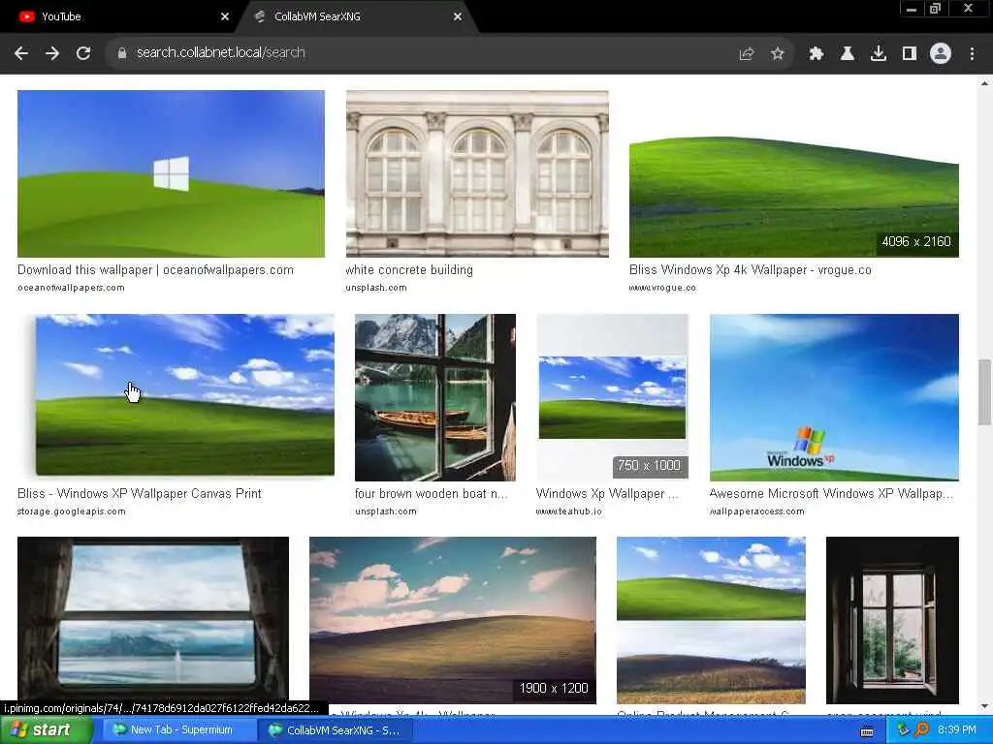This screenshot has width=993, height=744.
Task: Click 'Download this wallpaper | oceanofwallpapers.com' title
Action: pyautogui.click(x=156, y=270)
